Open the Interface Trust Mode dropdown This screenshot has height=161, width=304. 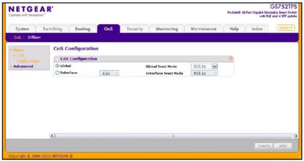coord(204,73)
